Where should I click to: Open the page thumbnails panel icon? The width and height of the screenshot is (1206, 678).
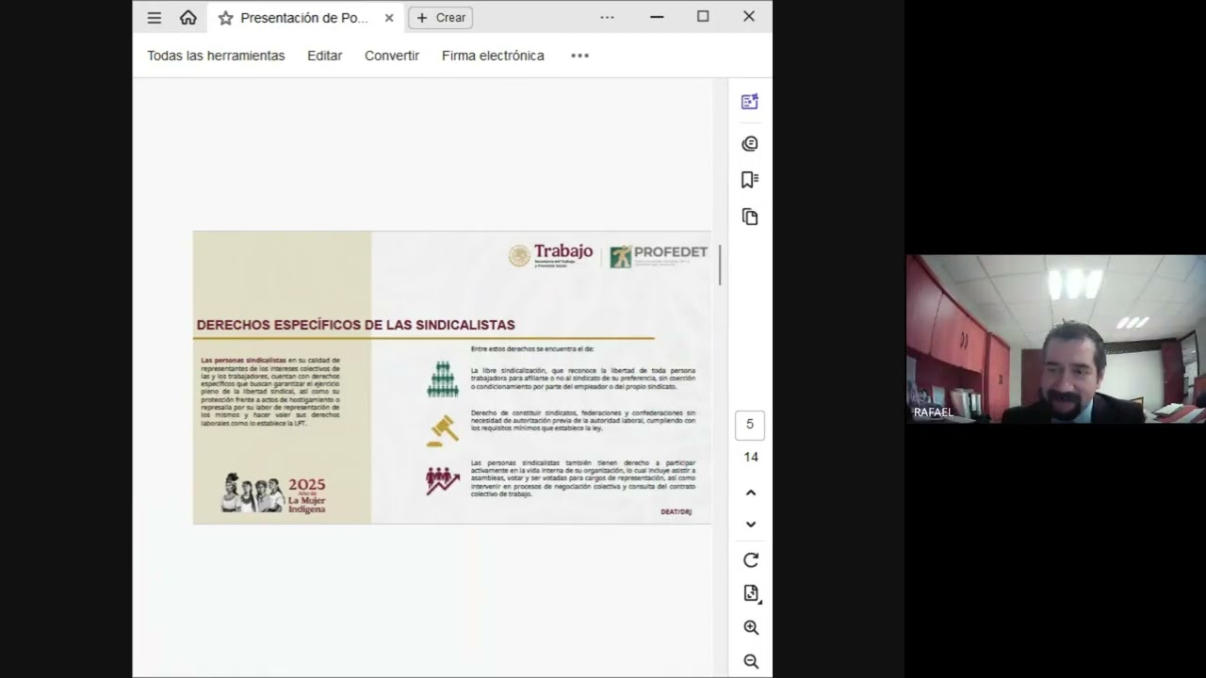coord(750,217)
